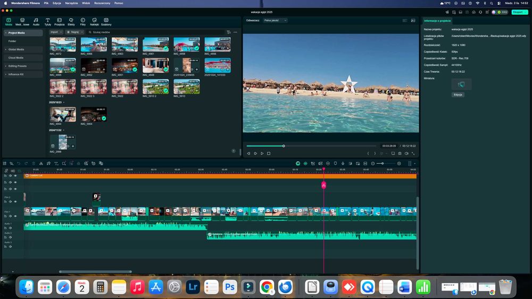Open the Pełna jakość quality dropdown
Screen dimensions: 532x299
tap(275, 20)
